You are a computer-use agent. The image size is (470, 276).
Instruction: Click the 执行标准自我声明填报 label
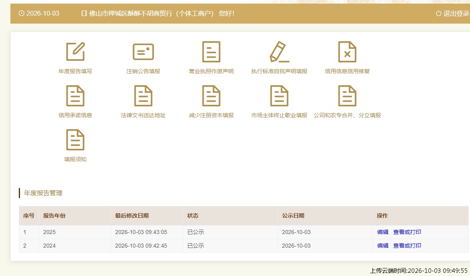(x=279, y=71)
